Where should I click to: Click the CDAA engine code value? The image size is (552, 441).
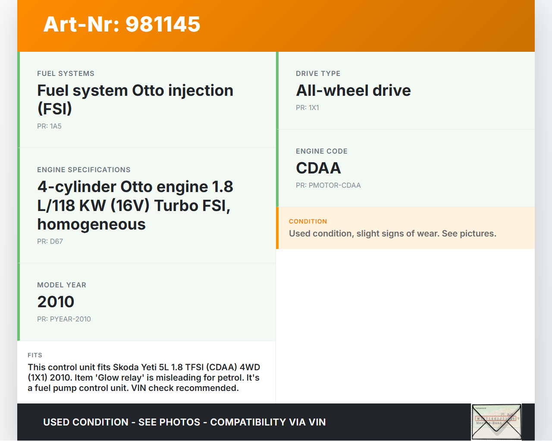(x=318, y=168)
